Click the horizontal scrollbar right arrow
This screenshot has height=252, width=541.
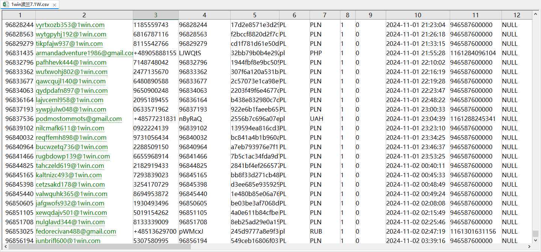pos(529,247)
